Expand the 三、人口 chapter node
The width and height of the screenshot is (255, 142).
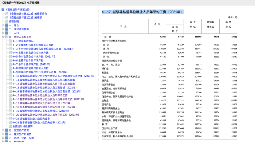(x=3, y=33)
